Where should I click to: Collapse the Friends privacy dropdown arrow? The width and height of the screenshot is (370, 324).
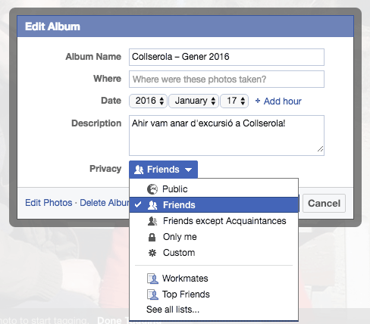[188, 170]
